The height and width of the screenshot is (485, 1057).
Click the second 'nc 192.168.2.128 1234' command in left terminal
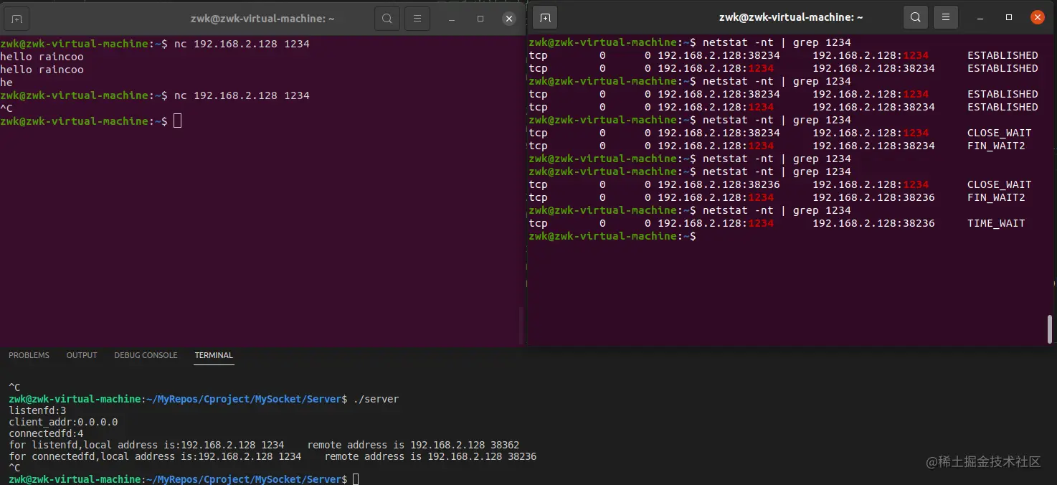[x=242, y=95]
